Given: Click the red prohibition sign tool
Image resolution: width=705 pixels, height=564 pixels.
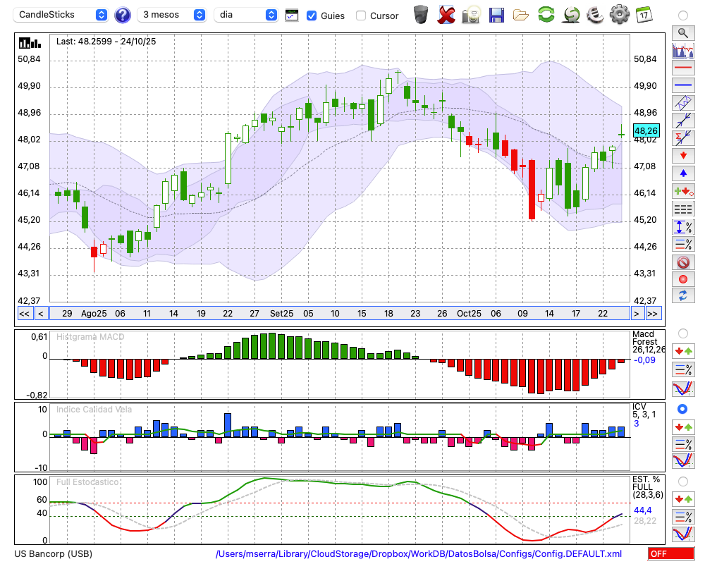Looking at the screenshot, I should point(683,262).
